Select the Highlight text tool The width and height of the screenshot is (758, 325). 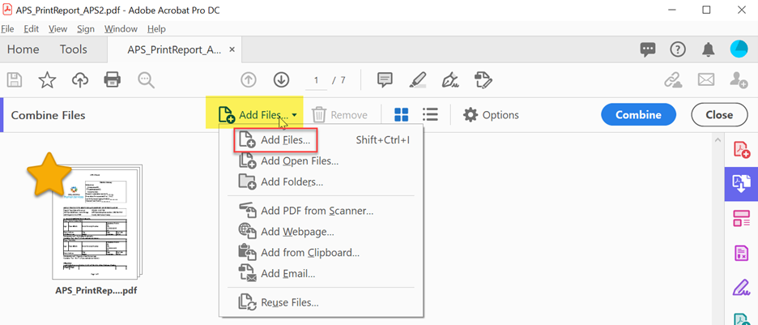point(417,79)
